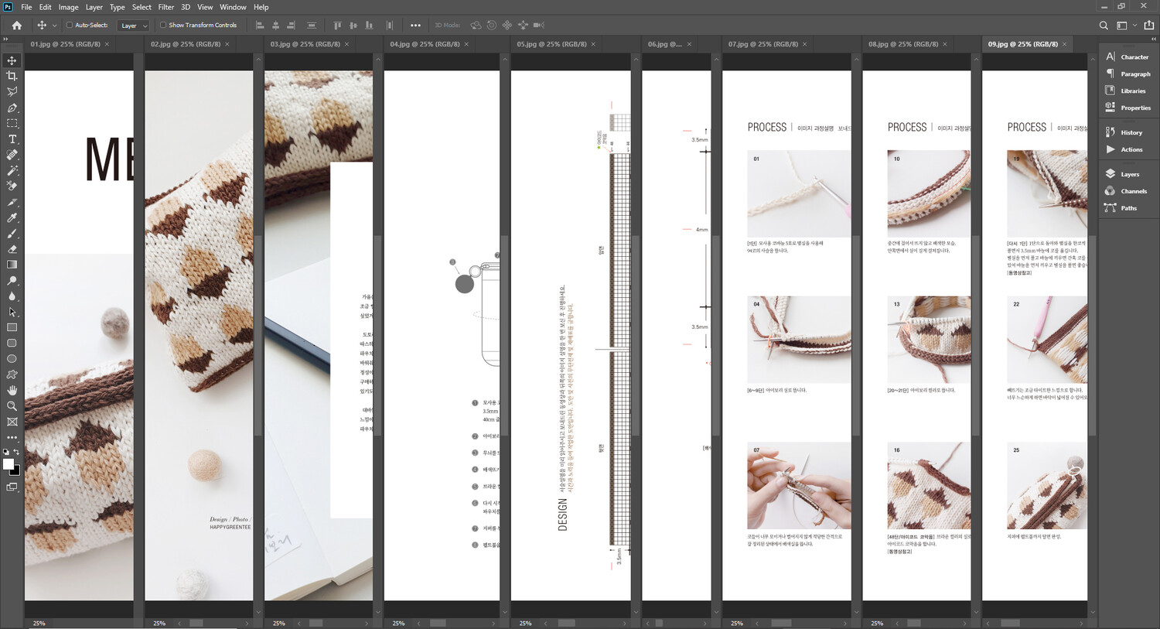This screenshot has width=1160, height=629.
Task: Click the Share icon at top right
Action: click(1148, 26)
